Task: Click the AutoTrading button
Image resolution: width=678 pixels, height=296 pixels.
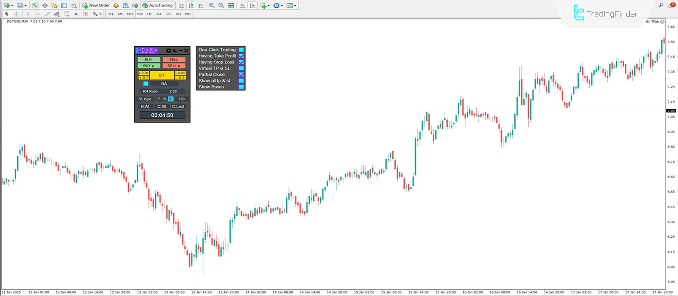Action: (x=157, y=5)
